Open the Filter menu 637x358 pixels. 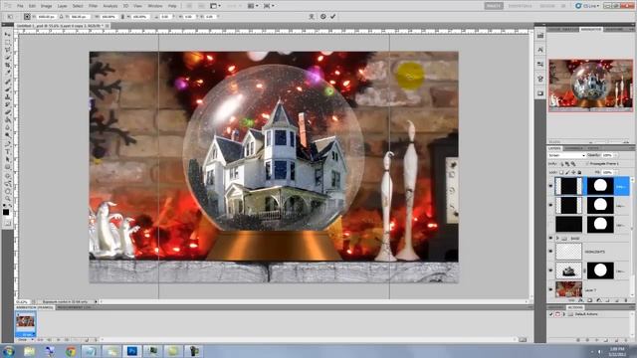tap(93, 6)
